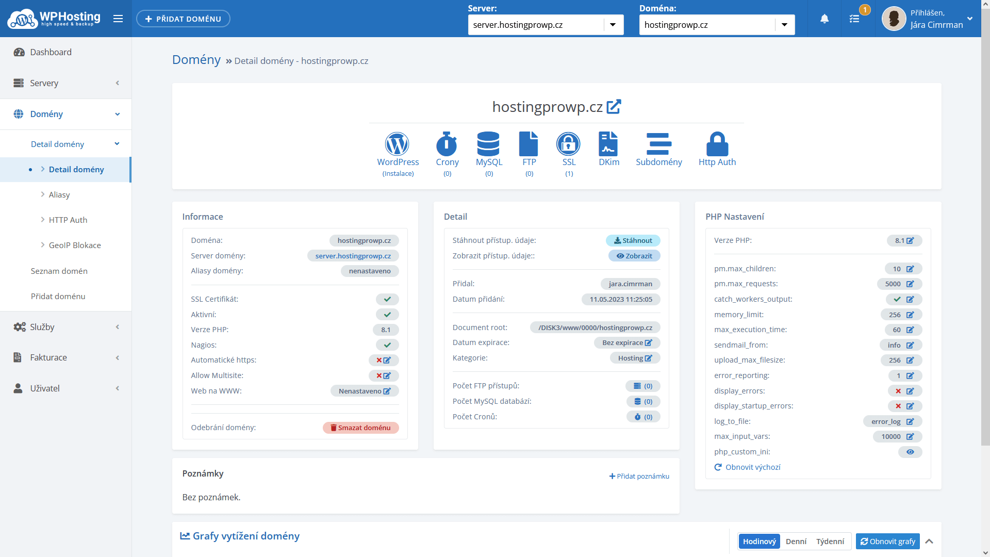Click the Přidat poznámku link
This screenshot has height=557, width=990.
coord(639,476)
